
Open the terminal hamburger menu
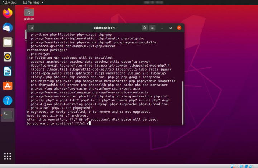coord(153,28)
